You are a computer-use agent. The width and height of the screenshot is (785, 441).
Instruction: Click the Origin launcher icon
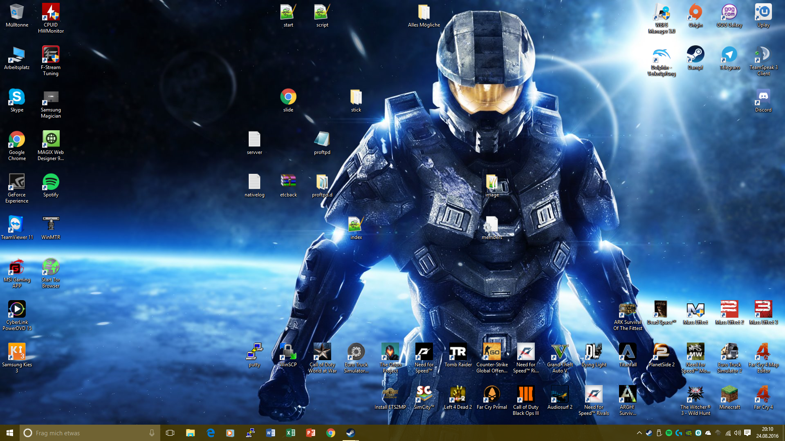pyautogui.click(x=695, y=12)
